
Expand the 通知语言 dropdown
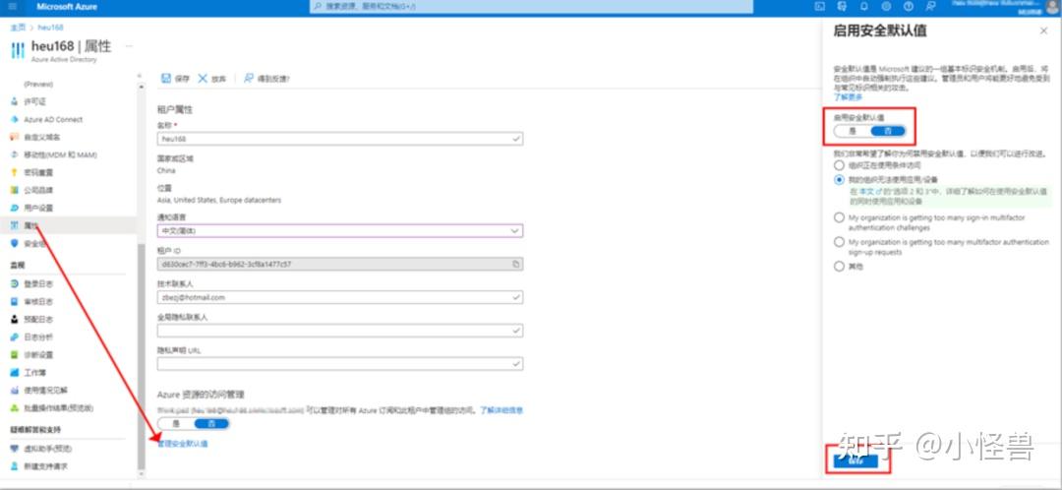coord(340,231)
